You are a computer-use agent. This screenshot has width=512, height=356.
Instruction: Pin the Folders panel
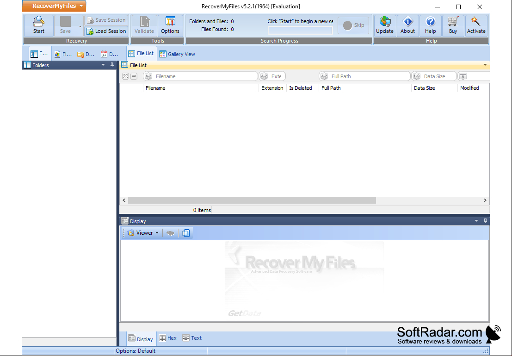pyautogui.click(x=112, y=65)
